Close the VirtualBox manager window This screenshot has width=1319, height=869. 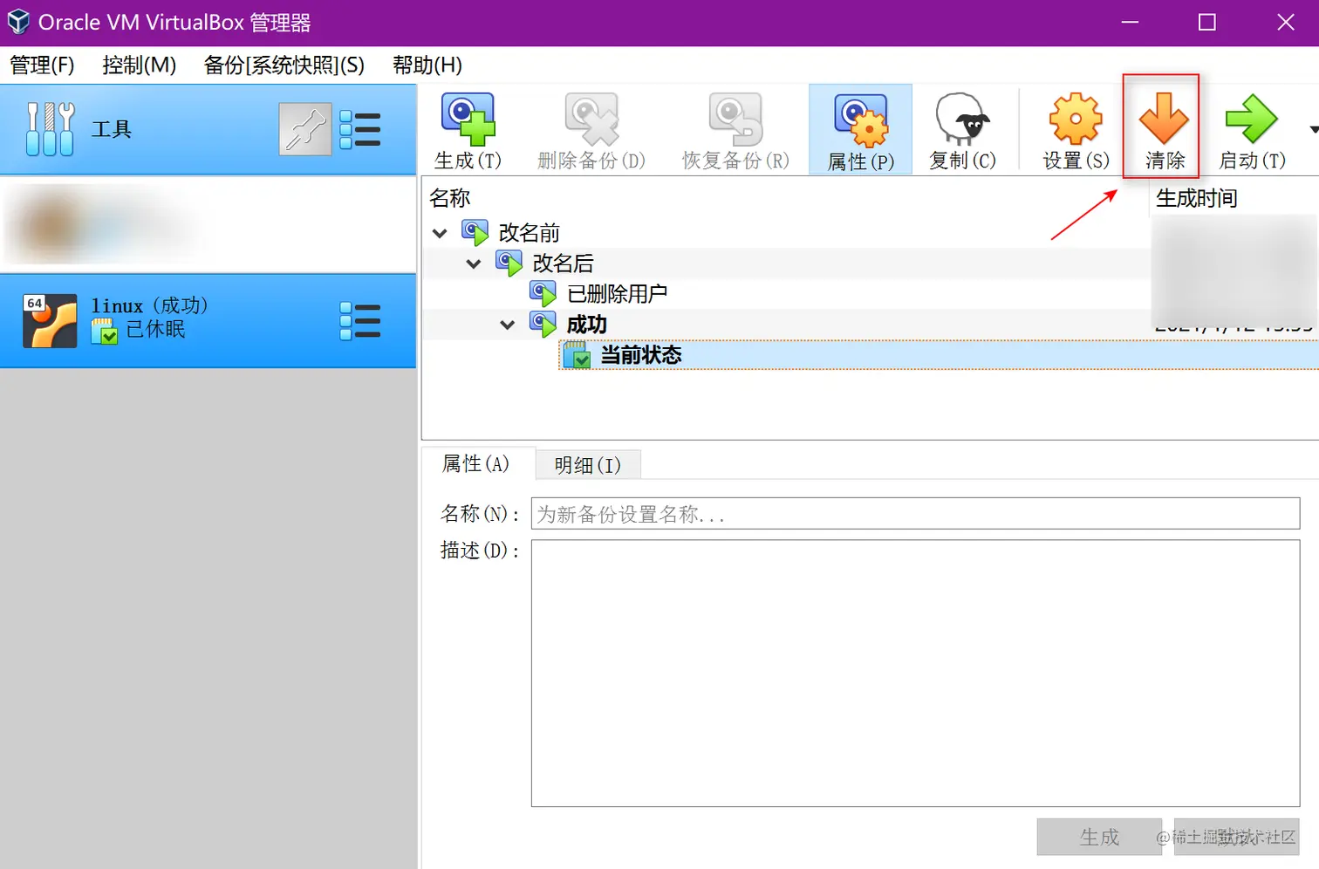click(1285, 22)
